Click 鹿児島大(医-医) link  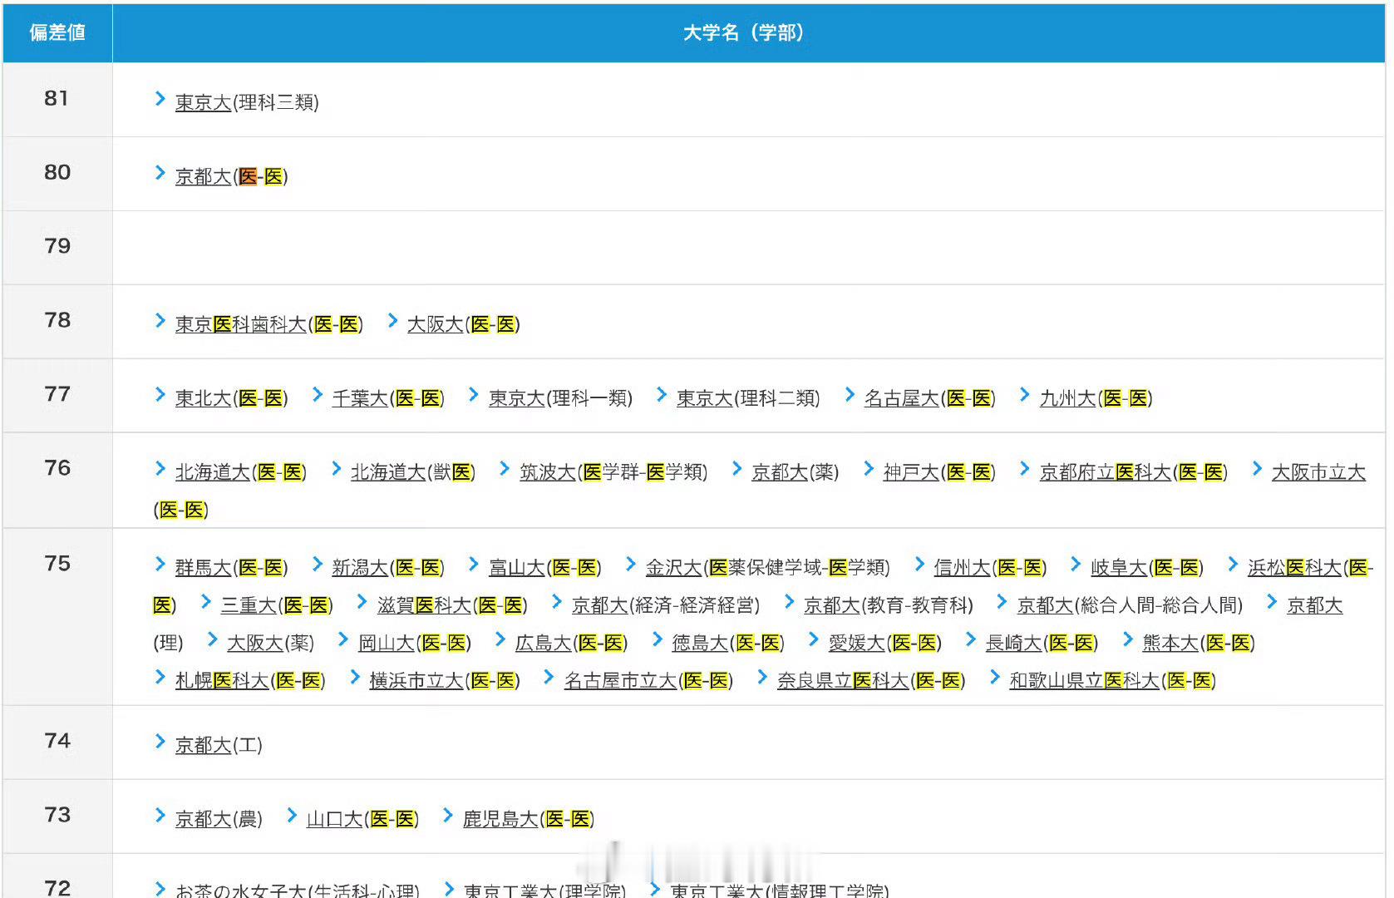[529, 819]
